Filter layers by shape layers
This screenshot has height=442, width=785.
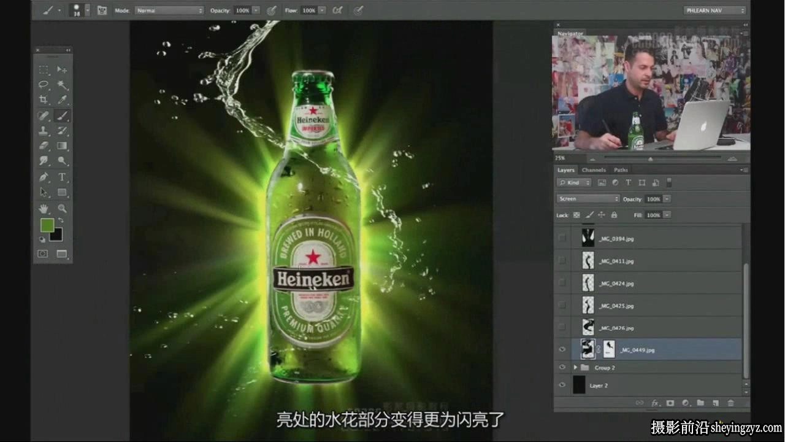pyautogui.click(x=642, y=183)
